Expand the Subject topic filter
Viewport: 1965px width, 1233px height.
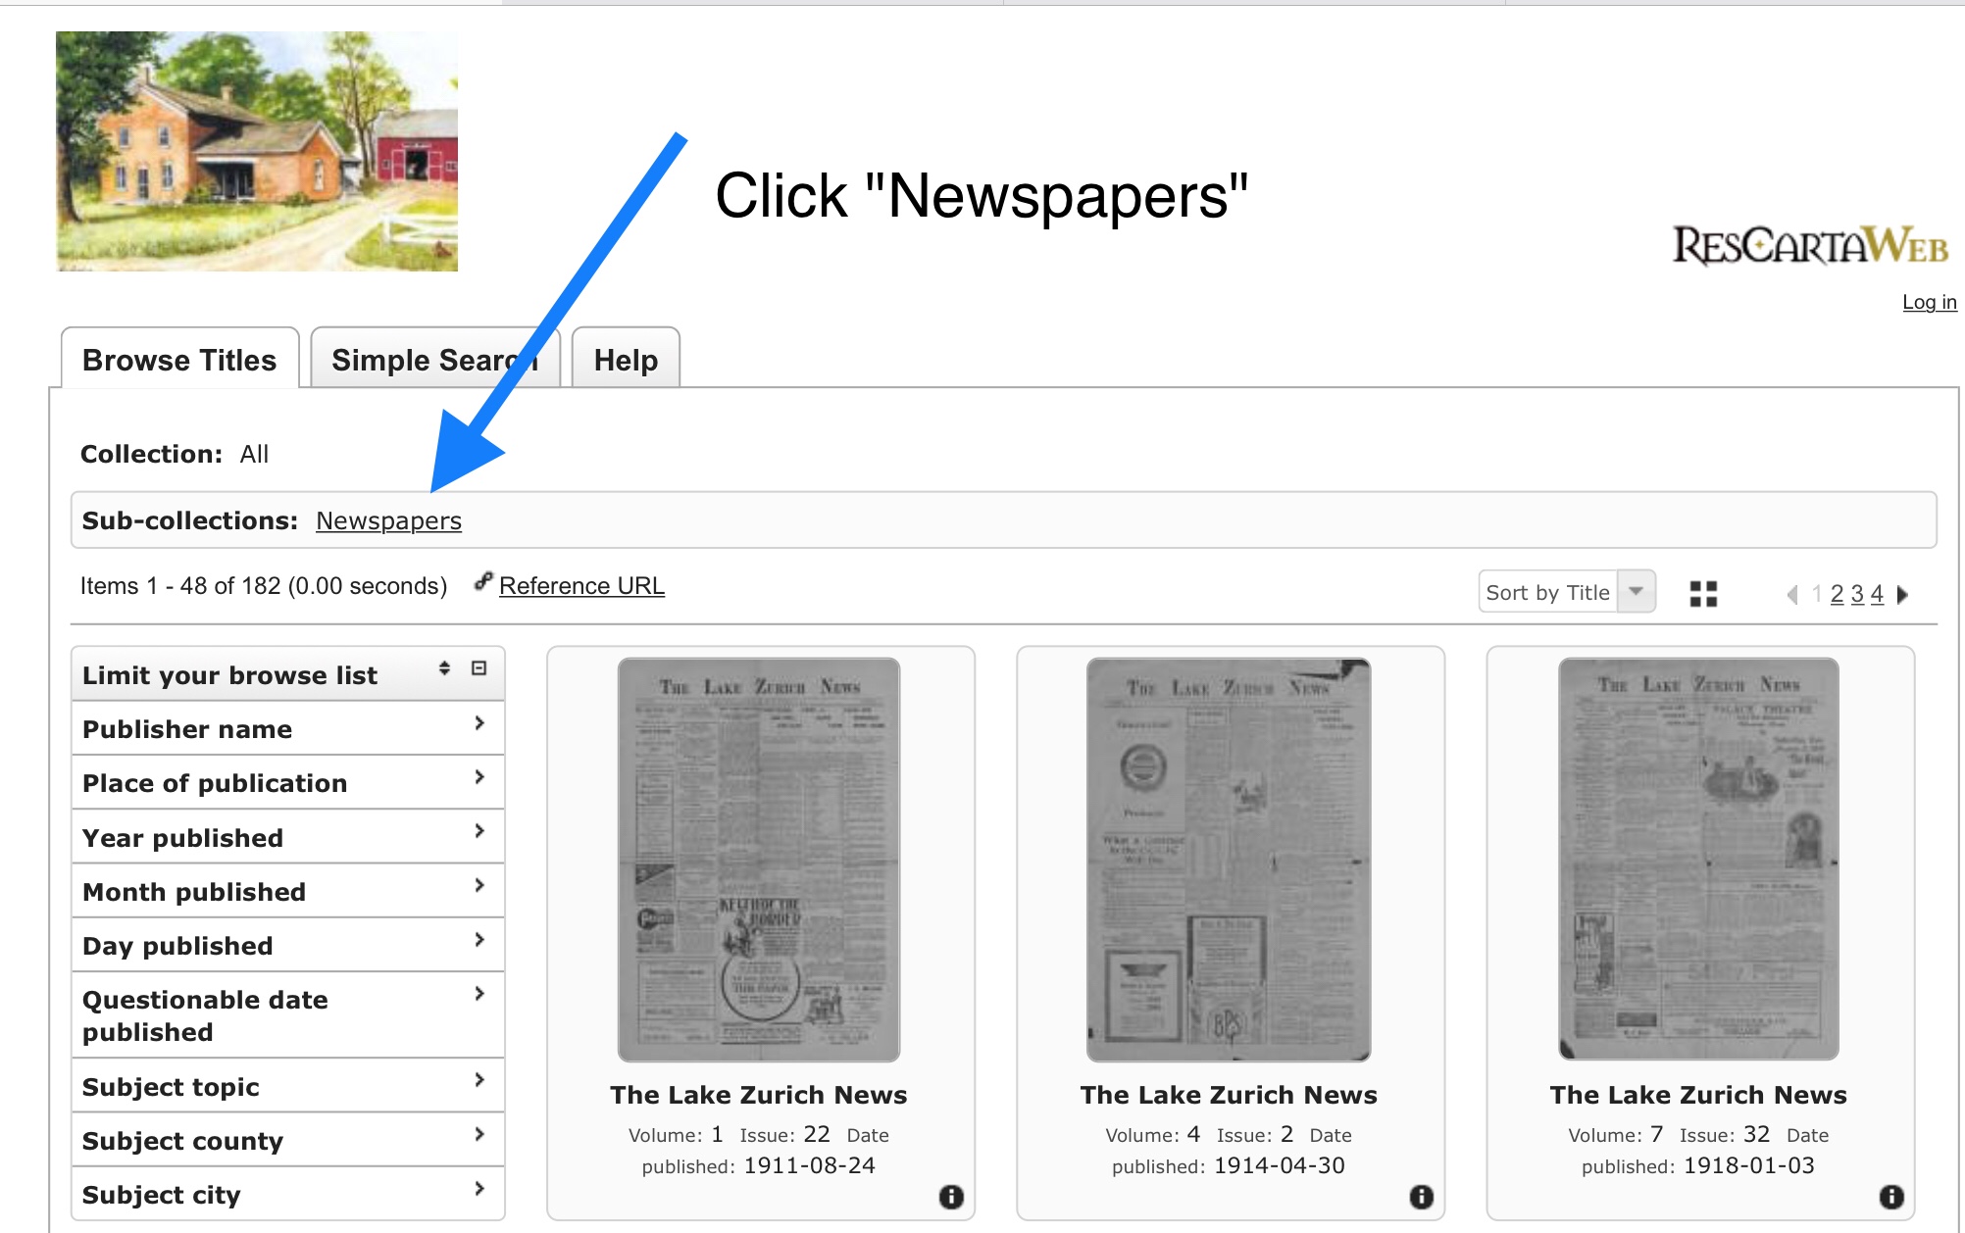tap(288, 1086)
